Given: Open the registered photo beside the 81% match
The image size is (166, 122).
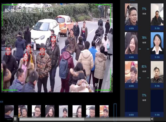Looking at the screenshot, I should [157, 72].
